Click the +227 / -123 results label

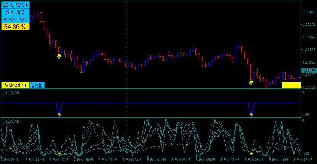(x=15, y=19)
